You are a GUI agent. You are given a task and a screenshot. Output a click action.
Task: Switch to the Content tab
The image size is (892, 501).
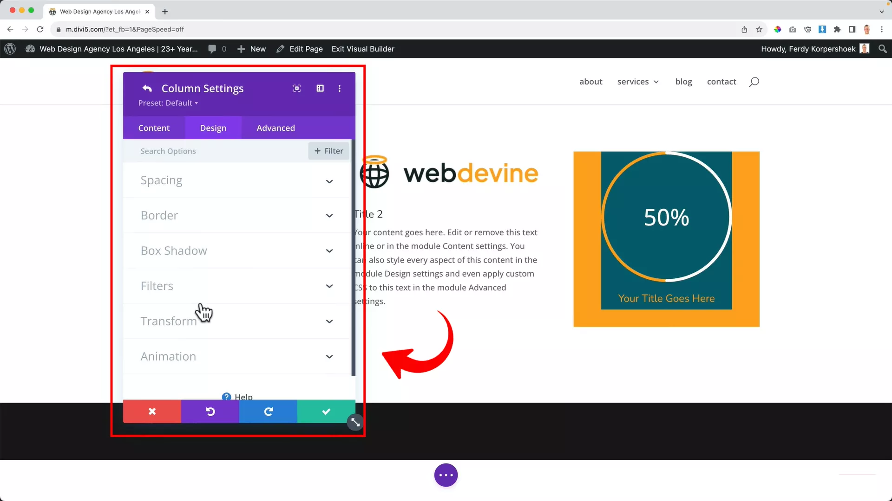coord(154,128)
